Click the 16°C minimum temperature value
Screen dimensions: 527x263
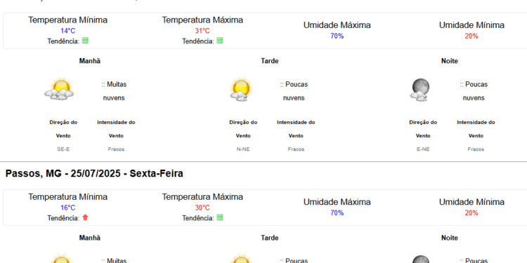68,208
